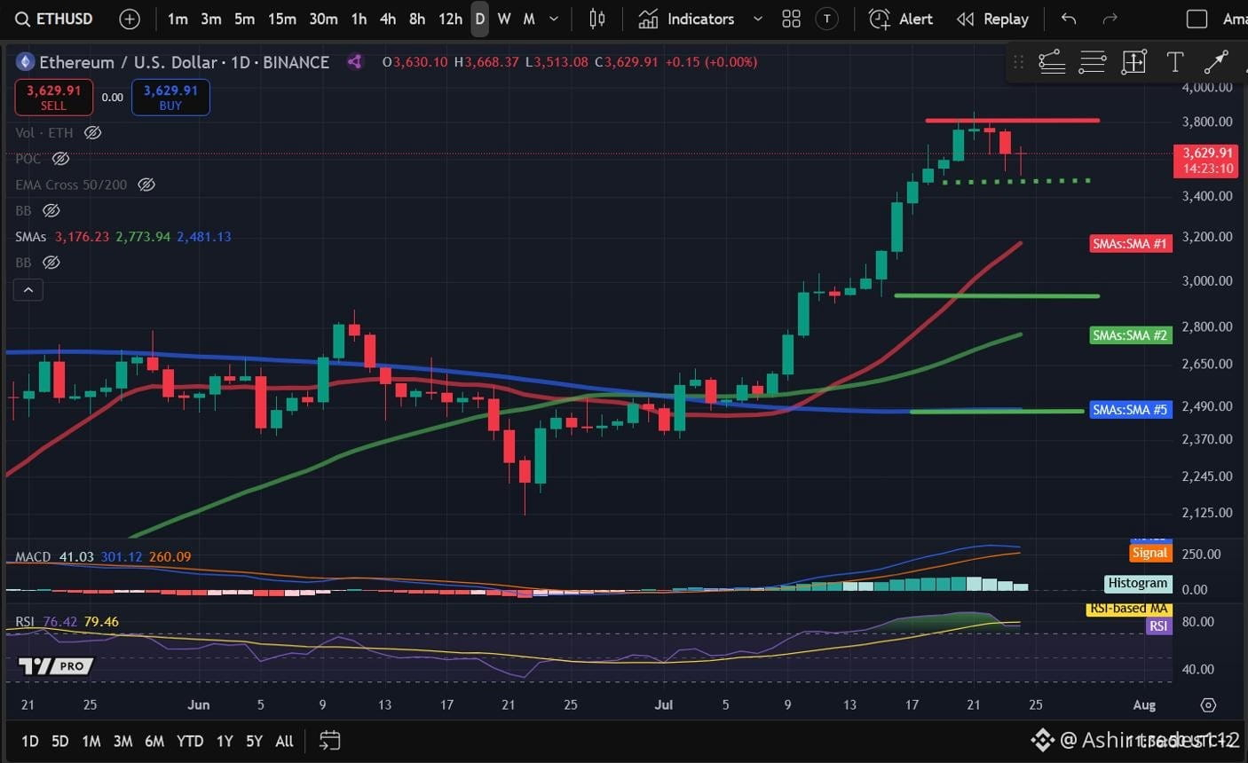Click the circled T icon in toolbar
Screen dimensions: 1248x763
pos(827,19)
